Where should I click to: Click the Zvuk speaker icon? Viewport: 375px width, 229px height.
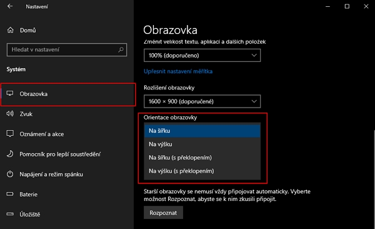click(10, 113)
